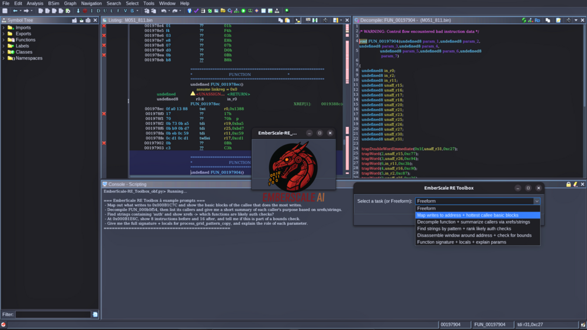
Task: Click the green dot icon at toolbar end
Action: pyautogui.click(x=287, y=11)
